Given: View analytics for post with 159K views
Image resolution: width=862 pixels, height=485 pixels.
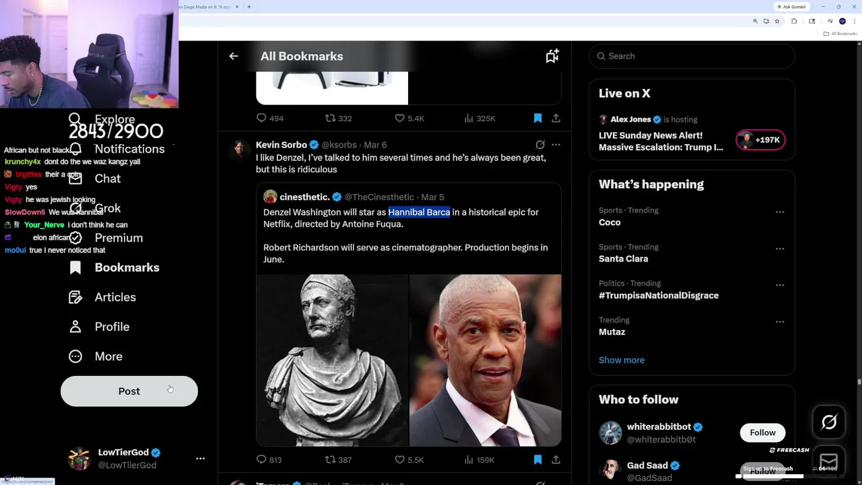Looking at the screenshot, I should coord(479,459).
